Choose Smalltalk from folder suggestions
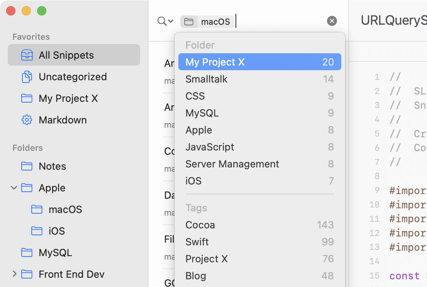Image resolution: width=427 pixels, height=287 pixels. point(259,79)
